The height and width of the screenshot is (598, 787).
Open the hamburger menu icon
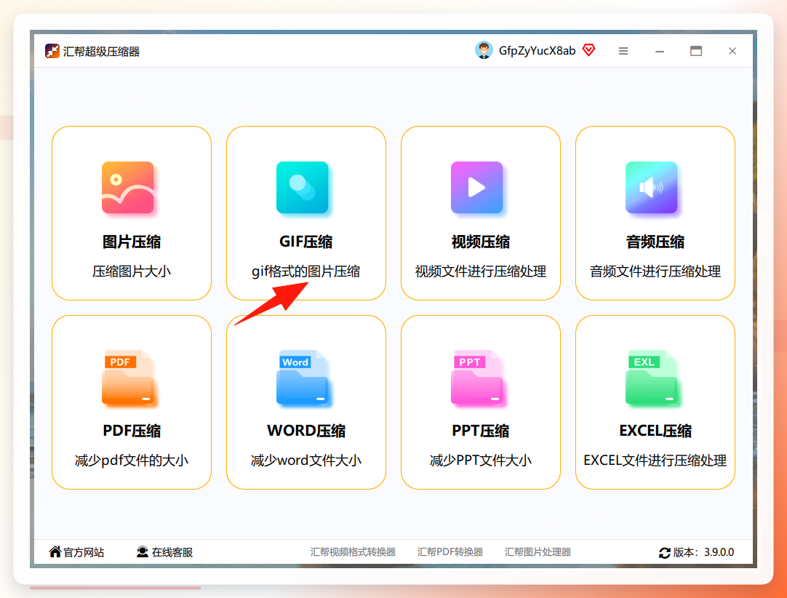(623, 51)
